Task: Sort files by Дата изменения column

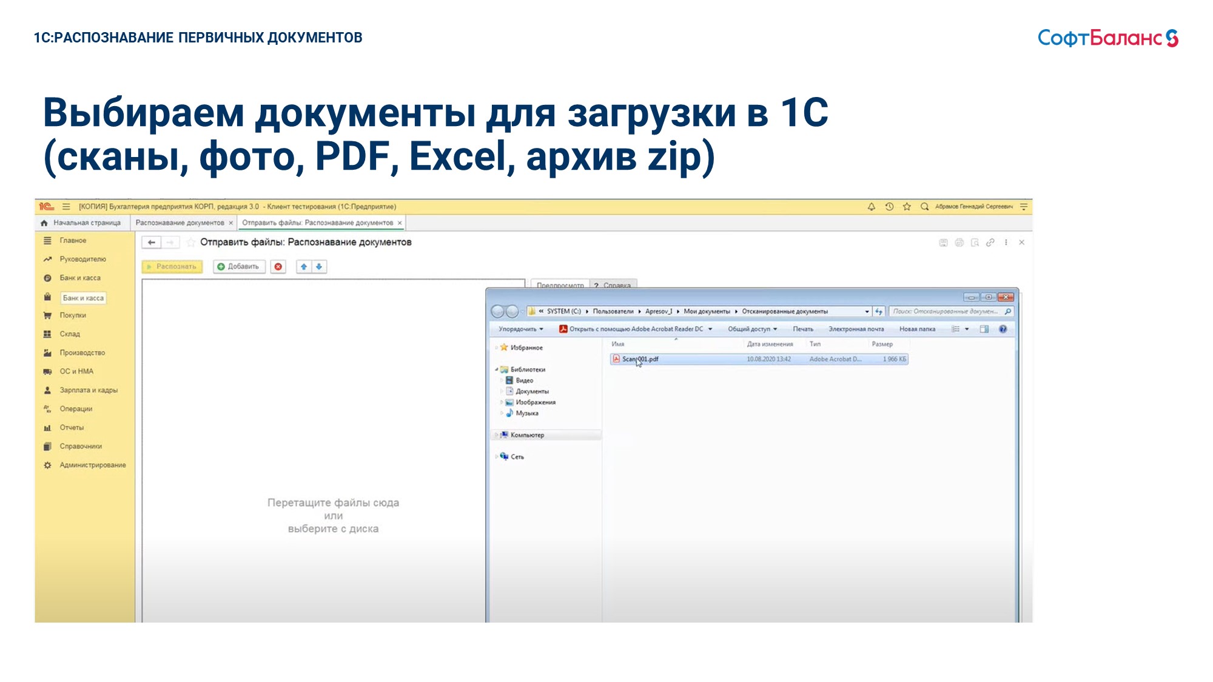Action: (x=770, y=344)
